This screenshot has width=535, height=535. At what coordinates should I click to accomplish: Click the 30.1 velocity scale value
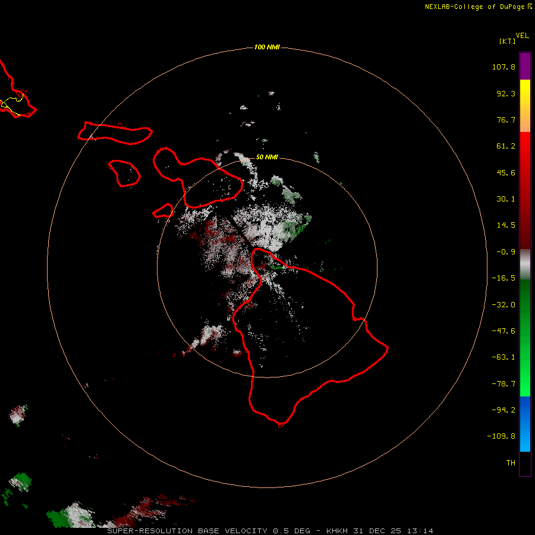[x=506, y=199]
